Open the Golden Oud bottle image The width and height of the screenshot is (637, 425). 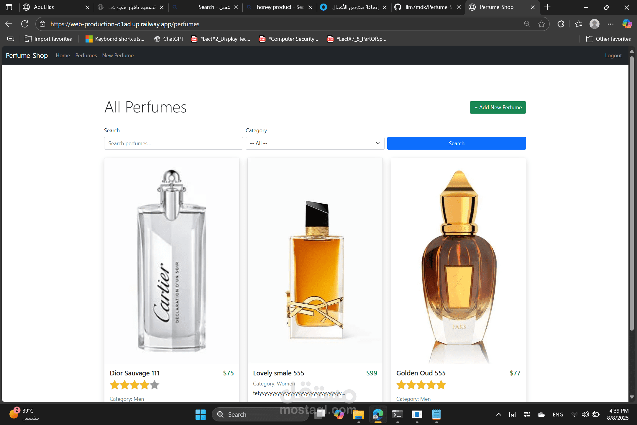(x=458, y=261)
